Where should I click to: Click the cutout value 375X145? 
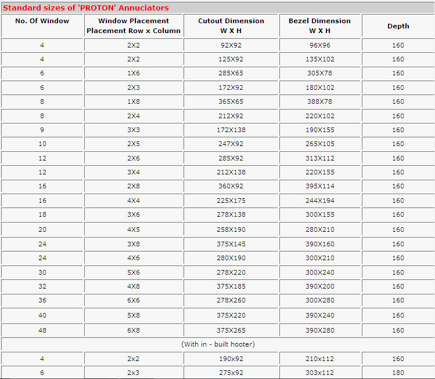231,244
